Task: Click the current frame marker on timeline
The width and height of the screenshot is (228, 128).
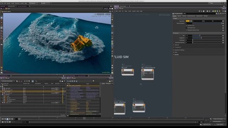Action: pos(84,118)
